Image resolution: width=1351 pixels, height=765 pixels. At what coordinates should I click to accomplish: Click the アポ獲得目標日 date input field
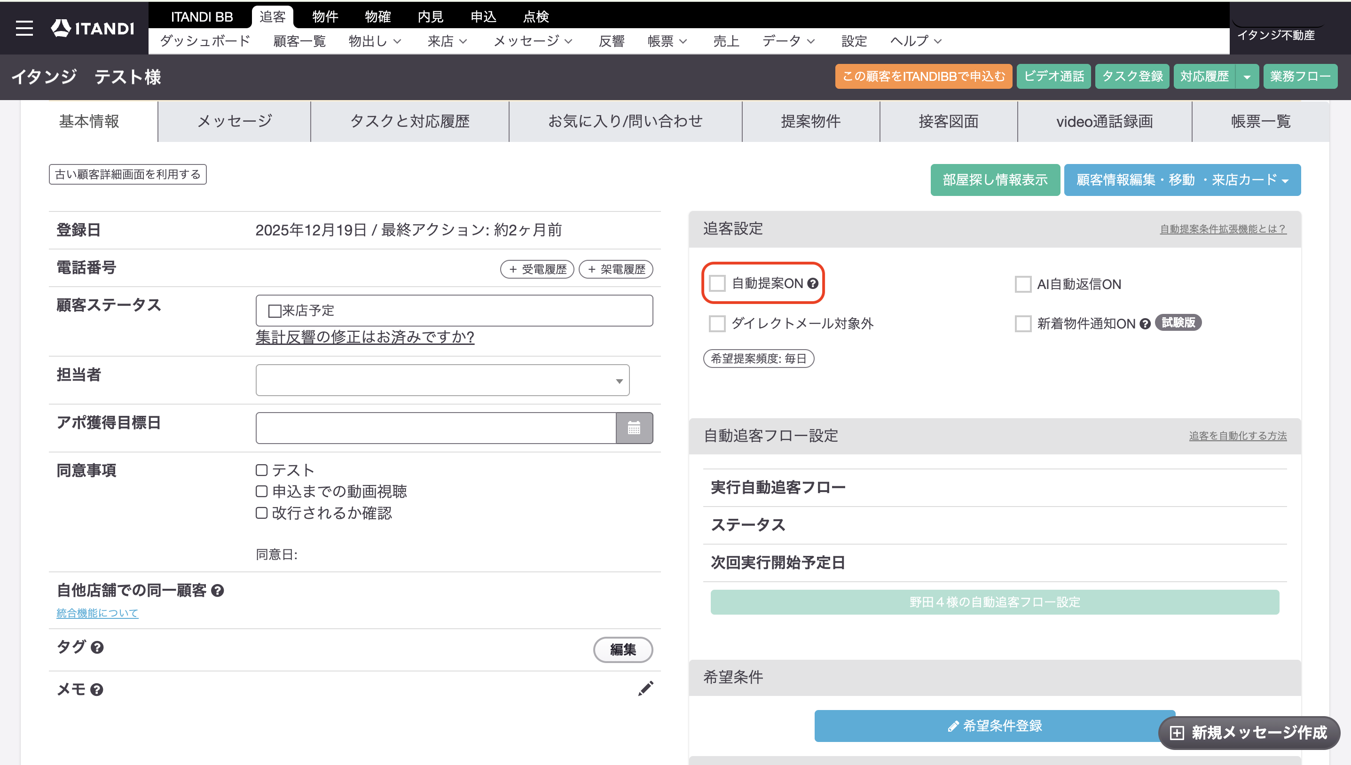point(436,428)
